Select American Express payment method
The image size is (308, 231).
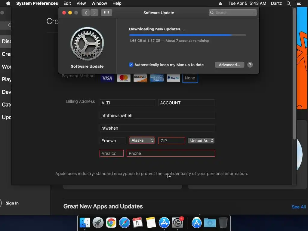click(157, 78)
